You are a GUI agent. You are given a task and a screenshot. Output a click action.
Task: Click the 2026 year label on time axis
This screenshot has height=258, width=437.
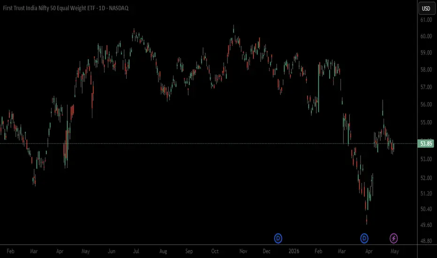click(x=294, y=251)
